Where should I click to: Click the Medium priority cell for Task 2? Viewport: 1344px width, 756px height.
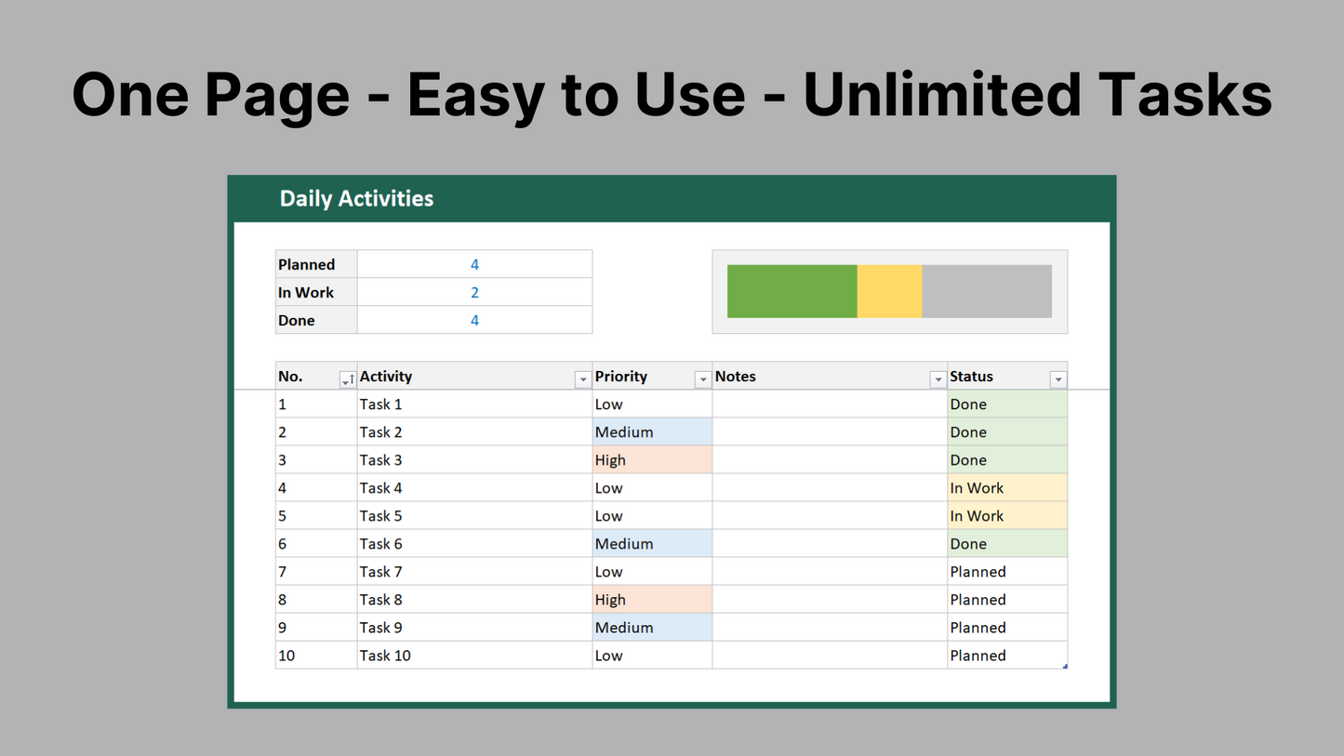[x=652, y=432]
